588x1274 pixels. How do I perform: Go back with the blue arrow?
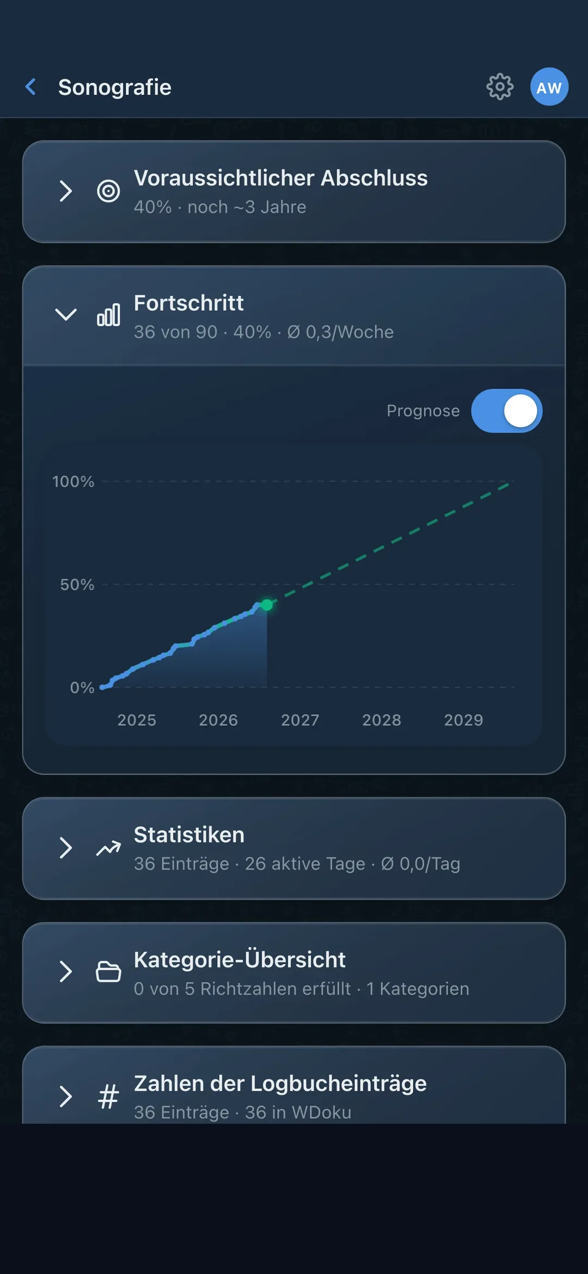31,87
